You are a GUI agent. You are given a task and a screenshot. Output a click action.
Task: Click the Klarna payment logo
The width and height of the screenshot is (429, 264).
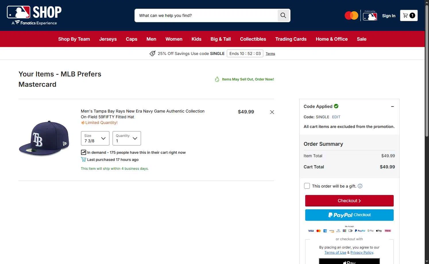tap(388, 231)
